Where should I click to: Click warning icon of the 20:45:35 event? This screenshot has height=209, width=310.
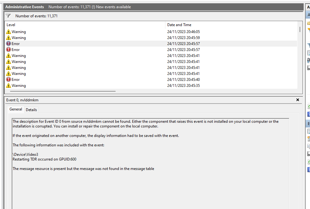(9, 86)
